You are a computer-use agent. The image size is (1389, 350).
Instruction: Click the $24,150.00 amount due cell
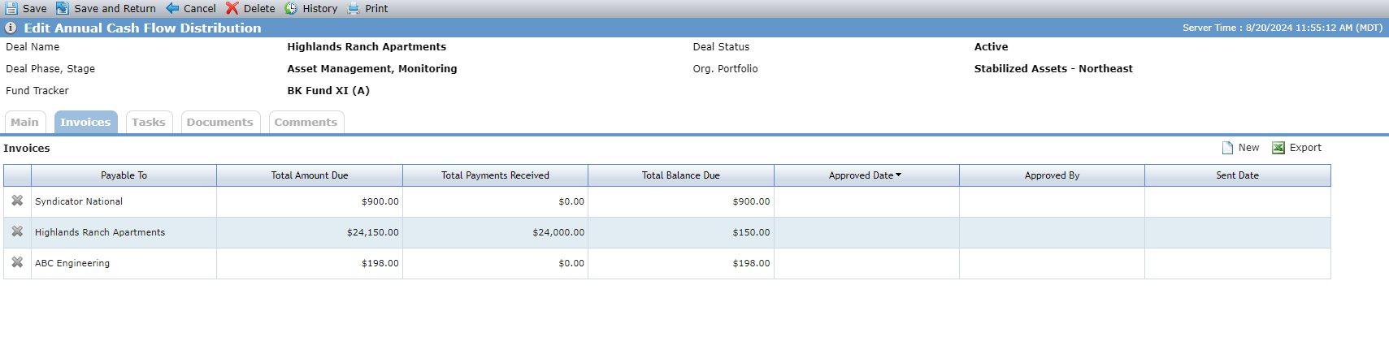coord(310,232)
